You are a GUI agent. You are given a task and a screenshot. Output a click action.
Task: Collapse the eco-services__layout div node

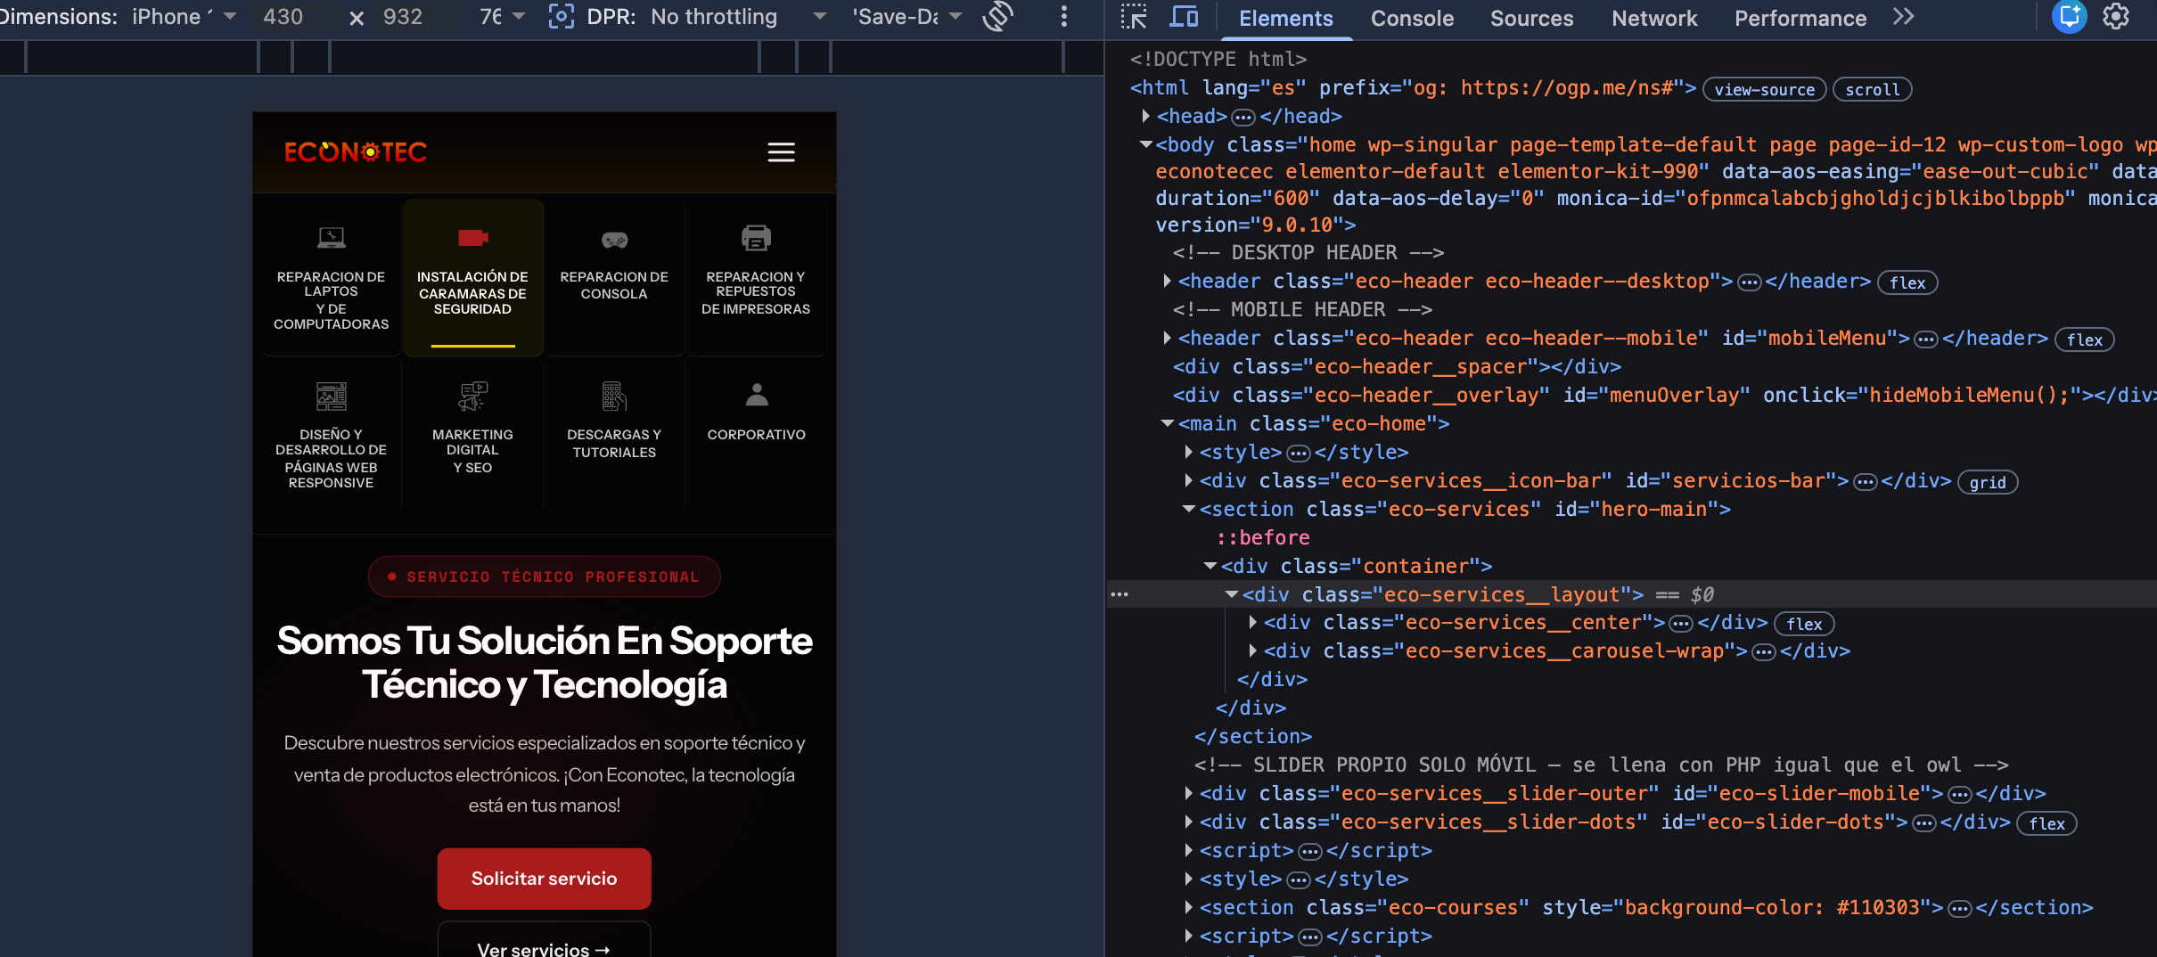pyautogui.click(x=1231, y=594)
